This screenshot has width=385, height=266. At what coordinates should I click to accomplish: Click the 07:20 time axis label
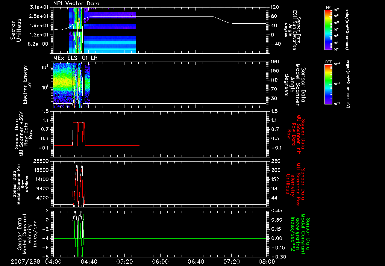pyautogui.click(x=231, y=261)
